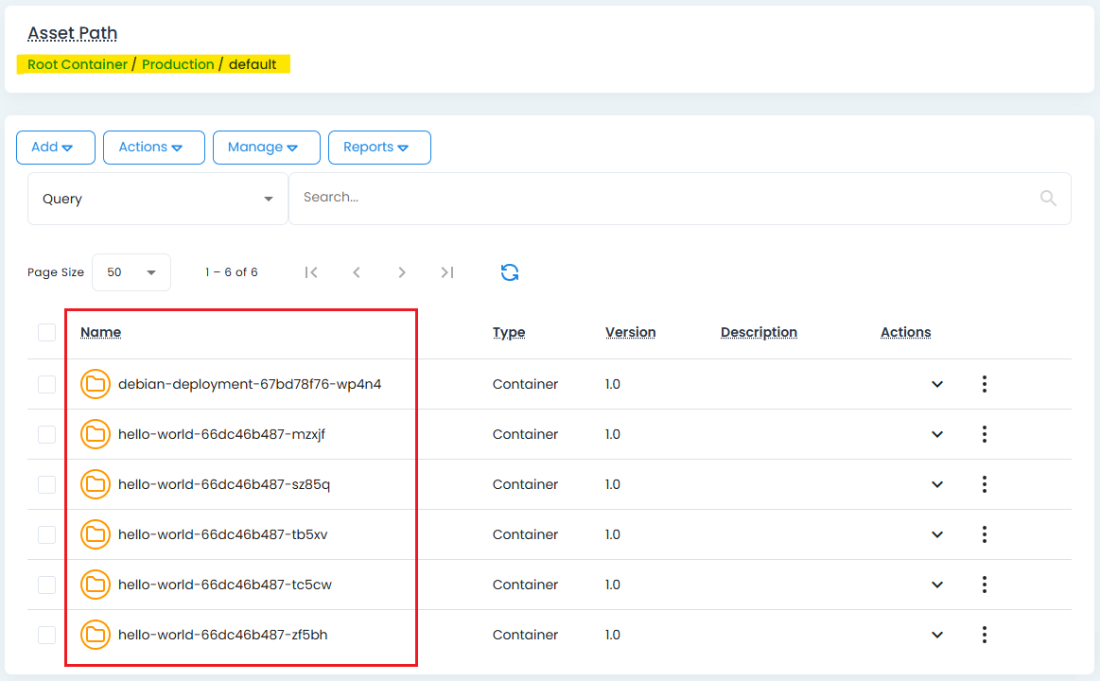The image size is (1100, 681).
Task: Go to the last page arrow
Action: coord(447,272)
